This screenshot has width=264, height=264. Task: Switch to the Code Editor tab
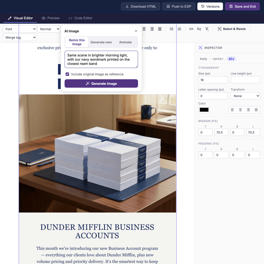(80, 18)
